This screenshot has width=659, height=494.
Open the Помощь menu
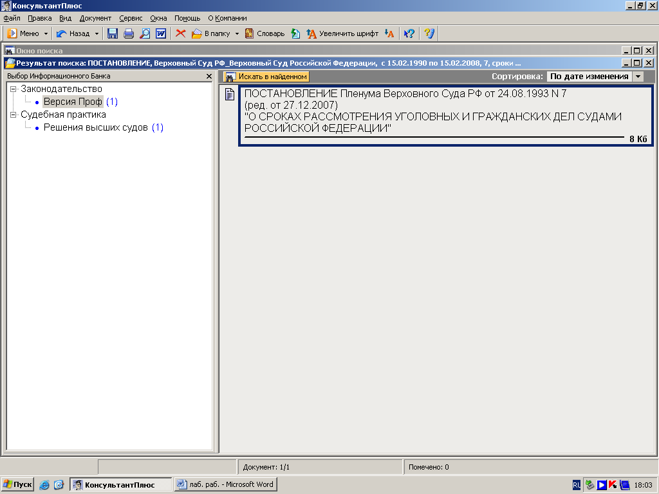coord(187,18)
